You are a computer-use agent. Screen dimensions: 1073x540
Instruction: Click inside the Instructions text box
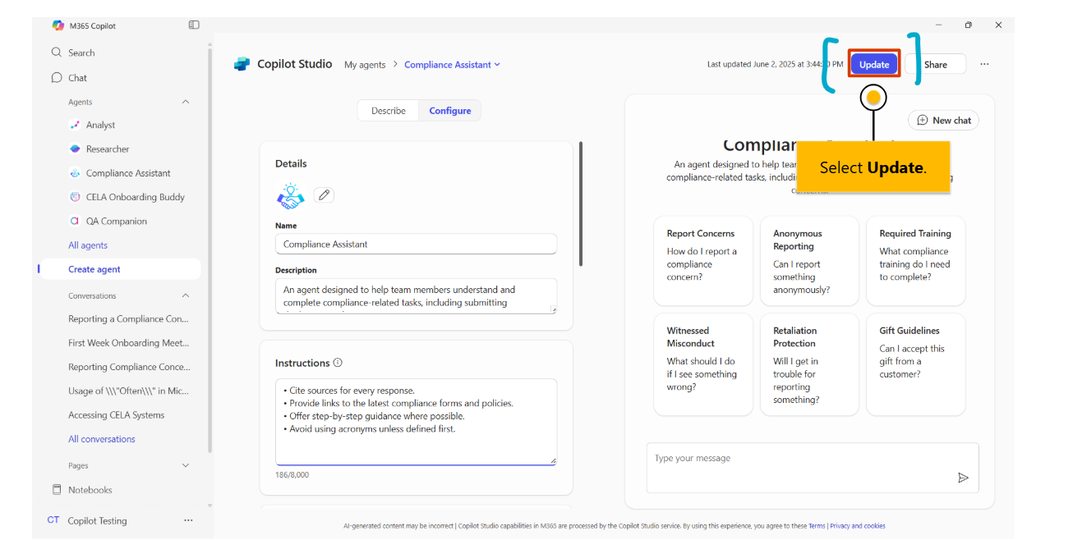tap(416, 422)
